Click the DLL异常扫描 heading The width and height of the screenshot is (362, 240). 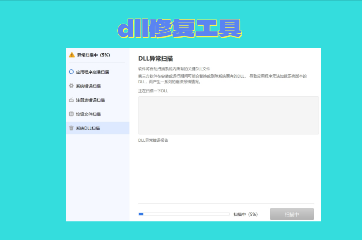click(x=155, y=59)
